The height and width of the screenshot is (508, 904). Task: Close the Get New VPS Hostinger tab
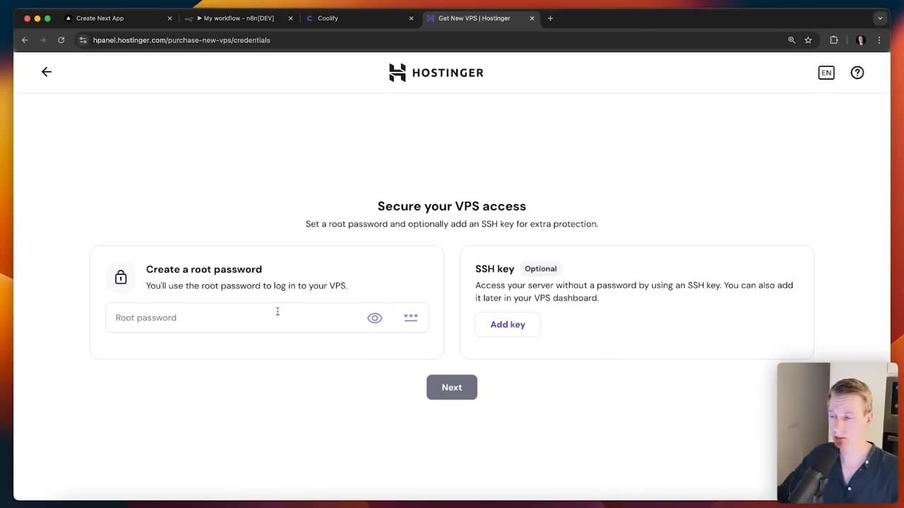[532, 18]
